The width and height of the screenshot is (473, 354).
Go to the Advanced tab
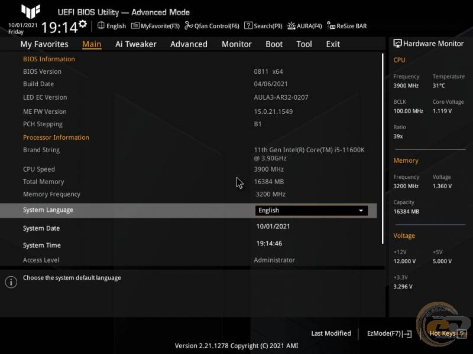point(189,44)
